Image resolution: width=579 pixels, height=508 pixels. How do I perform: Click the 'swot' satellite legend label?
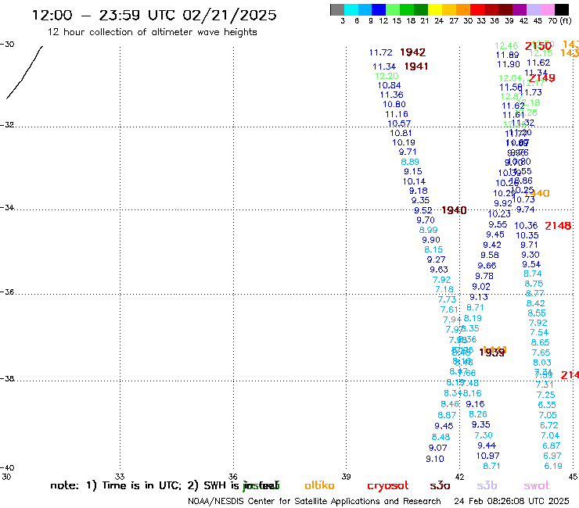pos(537,486)
